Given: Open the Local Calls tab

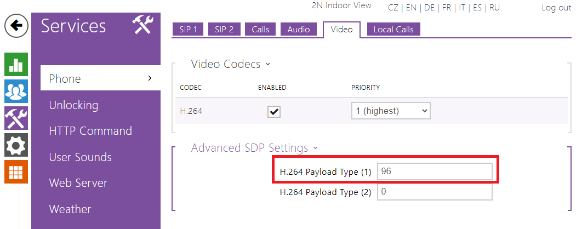Looking at the screenshot, I should coord(393,30).
